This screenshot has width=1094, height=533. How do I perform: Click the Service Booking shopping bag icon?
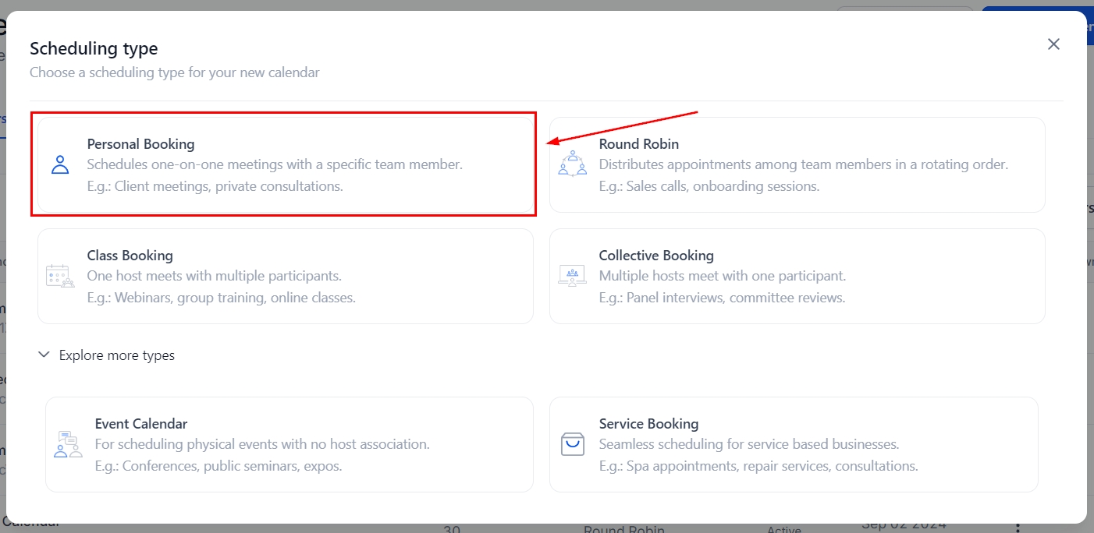pos(572,444)
